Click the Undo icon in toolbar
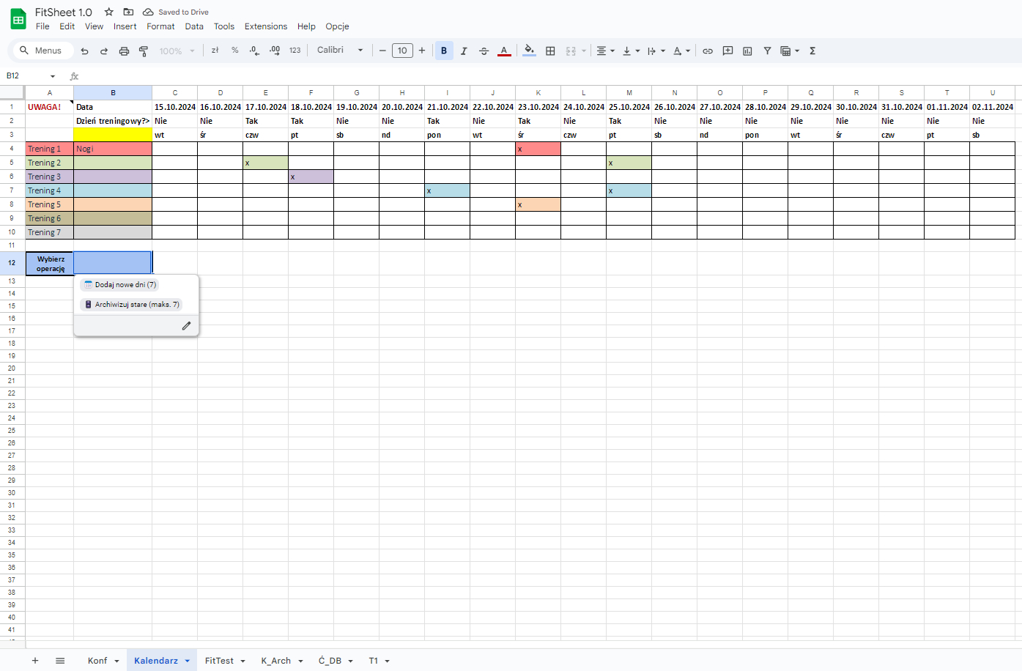The image size is (1022, 671). click(x=84, y=51)
